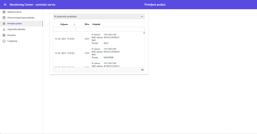This screenshot has height=134, width=257.
Task: Click the info icon for O aplikaciji
Action: pos(4,41)
